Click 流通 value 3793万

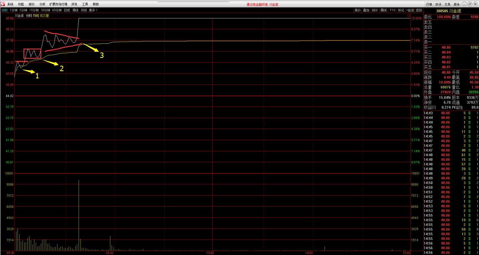point(473,102)
